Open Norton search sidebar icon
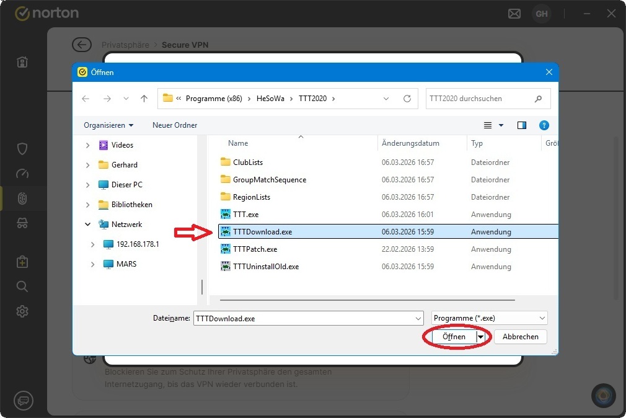The image size is (626, 418). pyautogui.click(x=22, y=286)
